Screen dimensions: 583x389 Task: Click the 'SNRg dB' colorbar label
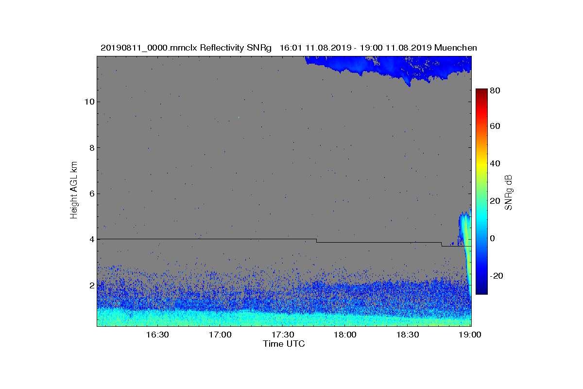coord(509,193)
